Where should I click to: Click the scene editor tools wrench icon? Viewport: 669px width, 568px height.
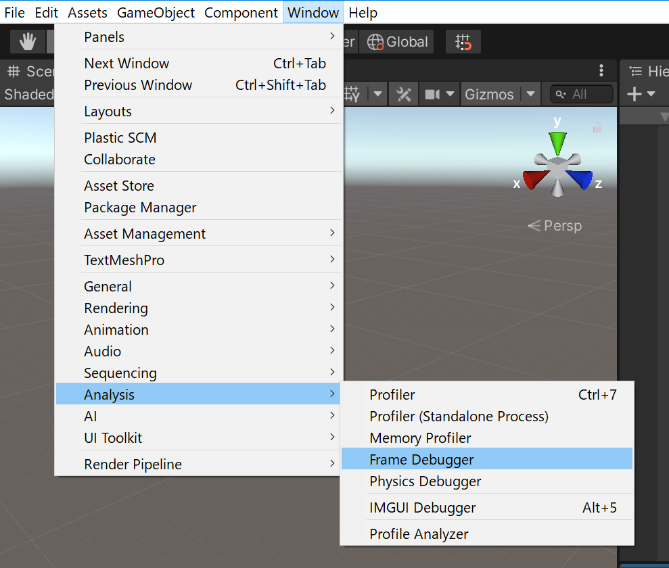(x=403, y=94)
